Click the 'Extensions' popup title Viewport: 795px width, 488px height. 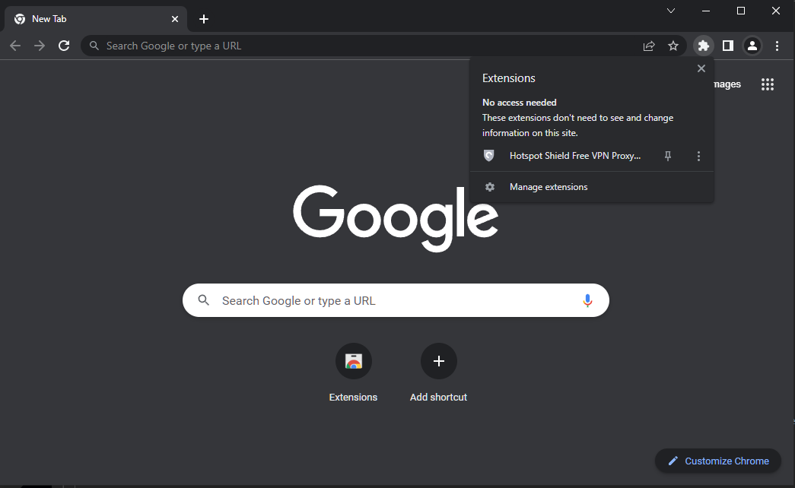[508, 78]
